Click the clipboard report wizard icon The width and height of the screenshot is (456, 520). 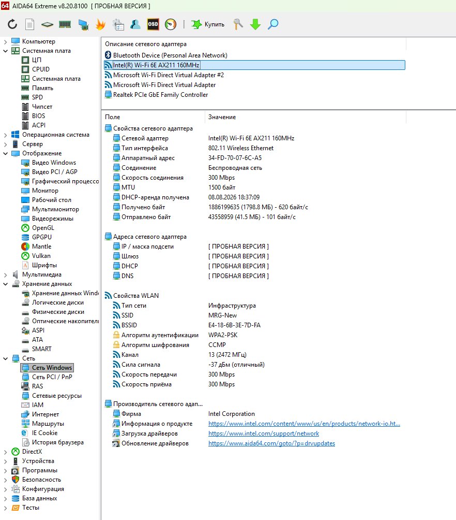pos(118,24)
